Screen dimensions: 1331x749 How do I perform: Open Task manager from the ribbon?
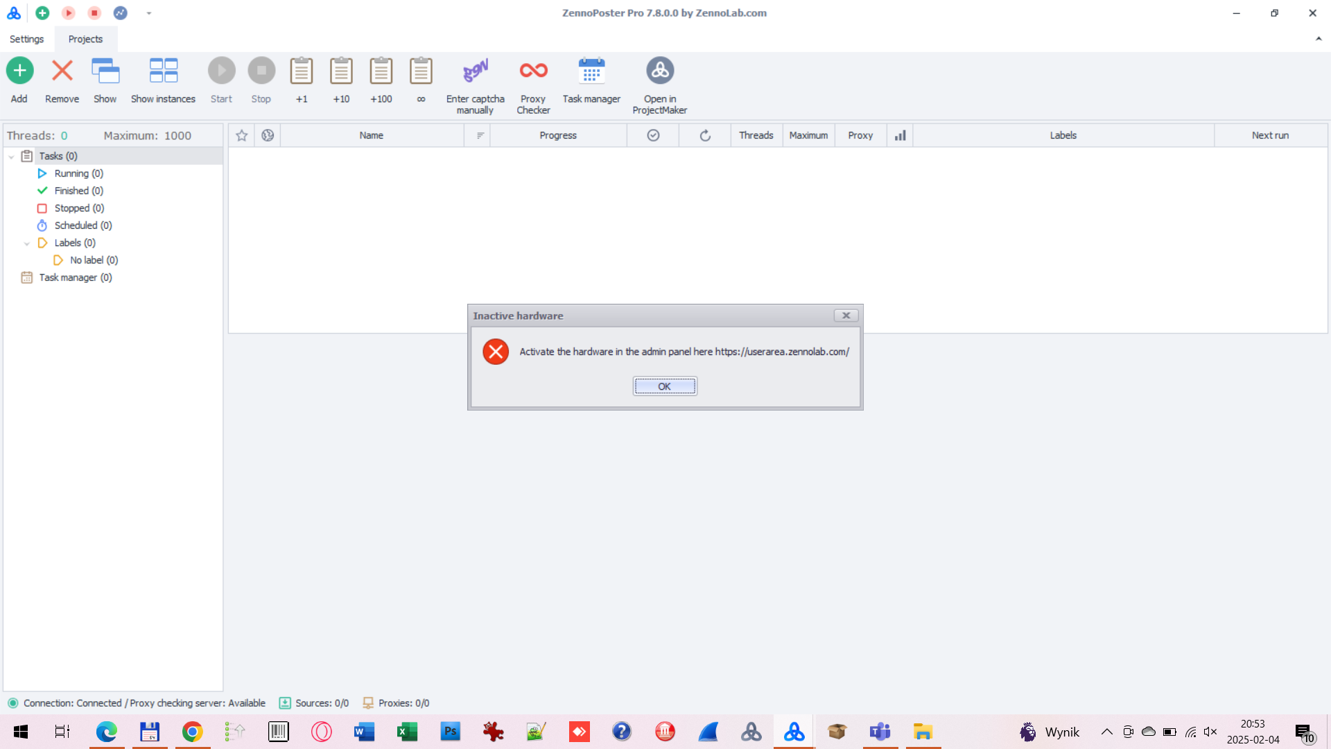591,80
